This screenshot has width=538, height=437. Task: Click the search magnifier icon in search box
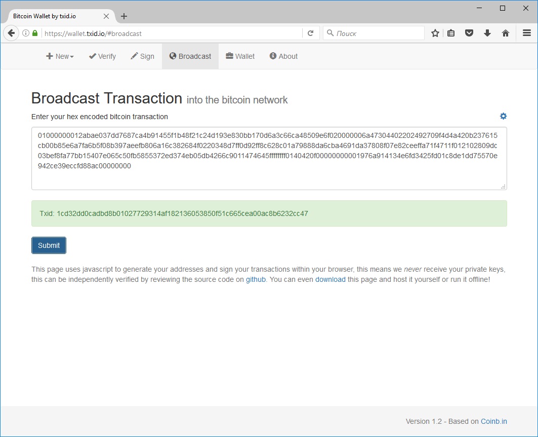(330, 33)
